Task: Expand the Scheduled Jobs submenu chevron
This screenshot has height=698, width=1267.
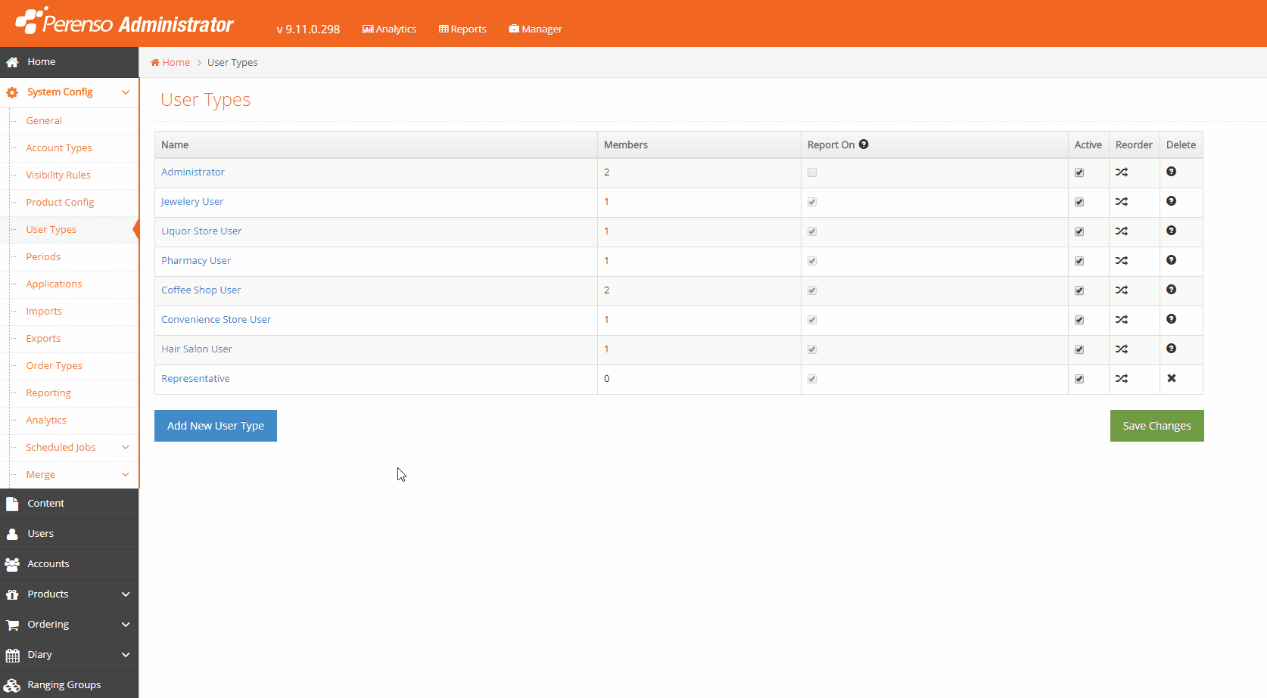Action: pyautogui.click(x=126, y=448)
